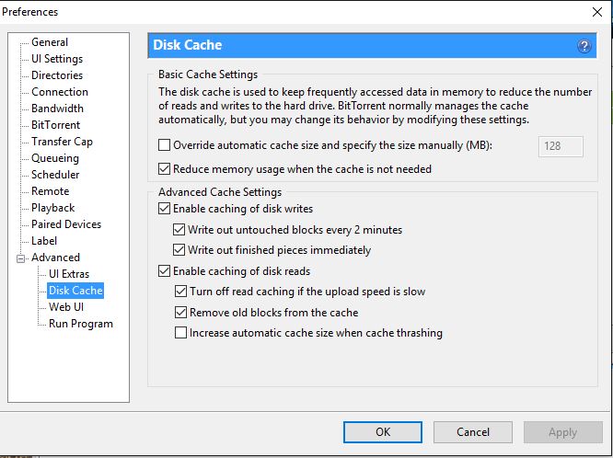Disable Enable caching of disk reads
Image resolution: width=613 pixels, height=458 pixels.
(165, 271)
